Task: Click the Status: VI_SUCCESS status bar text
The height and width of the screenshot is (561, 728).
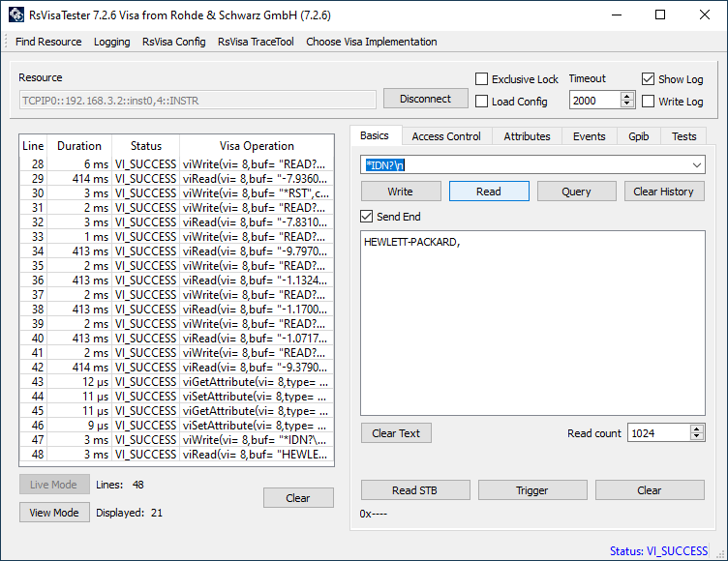Action: pos(658,550)
